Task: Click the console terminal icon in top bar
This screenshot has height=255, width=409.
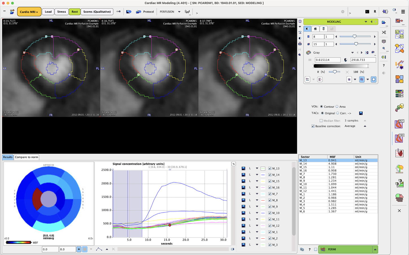Action: (367, 12)
